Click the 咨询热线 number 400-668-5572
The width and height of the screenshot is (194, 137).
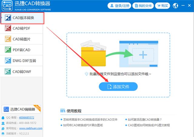point(28,123)
